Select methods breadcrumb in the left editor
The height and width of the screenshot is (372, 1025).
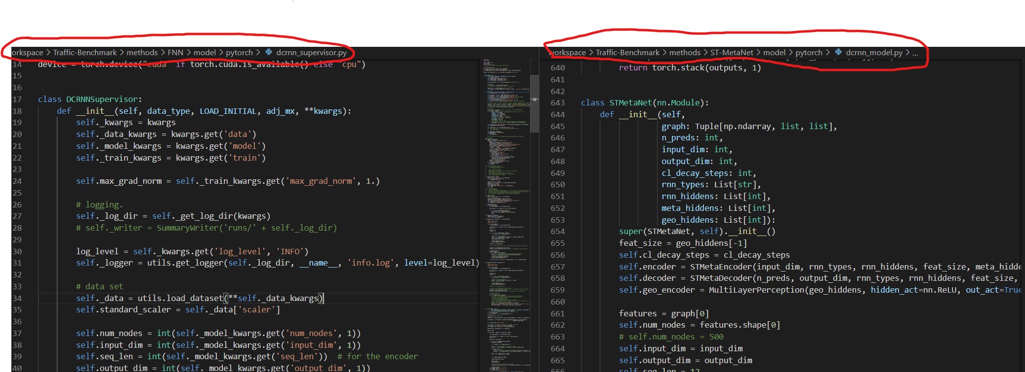click(x=142, y=52)
